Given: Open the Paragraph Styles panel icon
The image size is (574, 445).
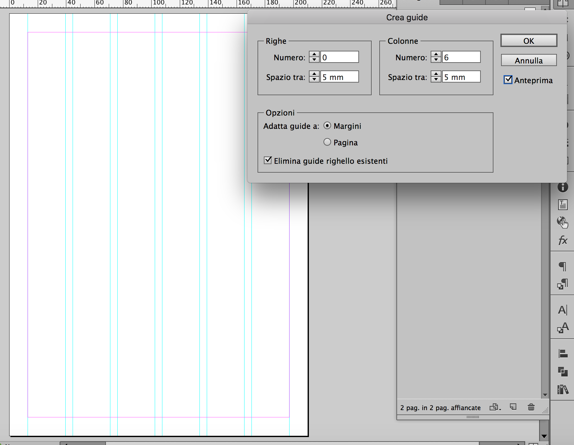Looking at the screenshot, I should [562, 283].
